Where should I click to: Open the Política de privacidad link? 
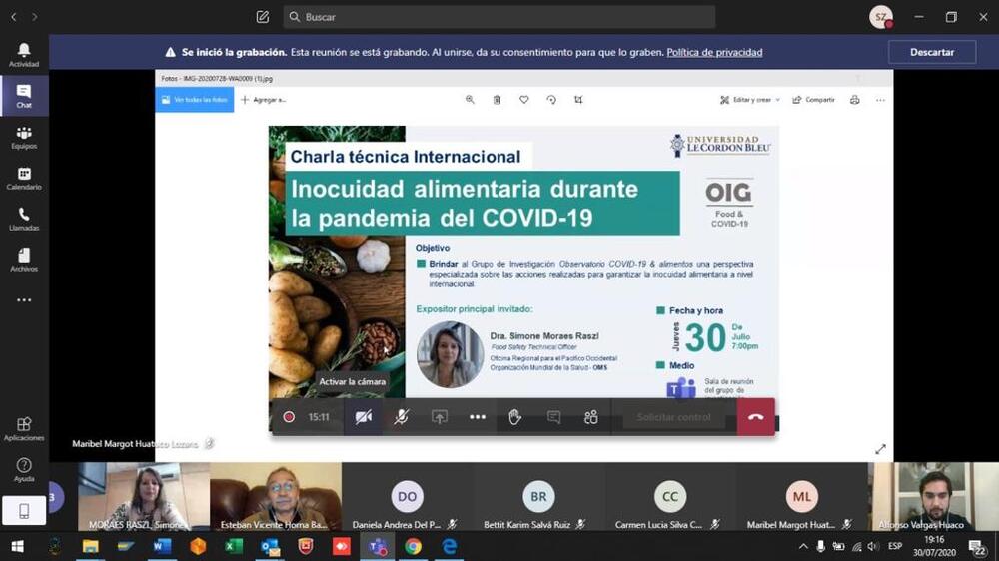[714, 52]
